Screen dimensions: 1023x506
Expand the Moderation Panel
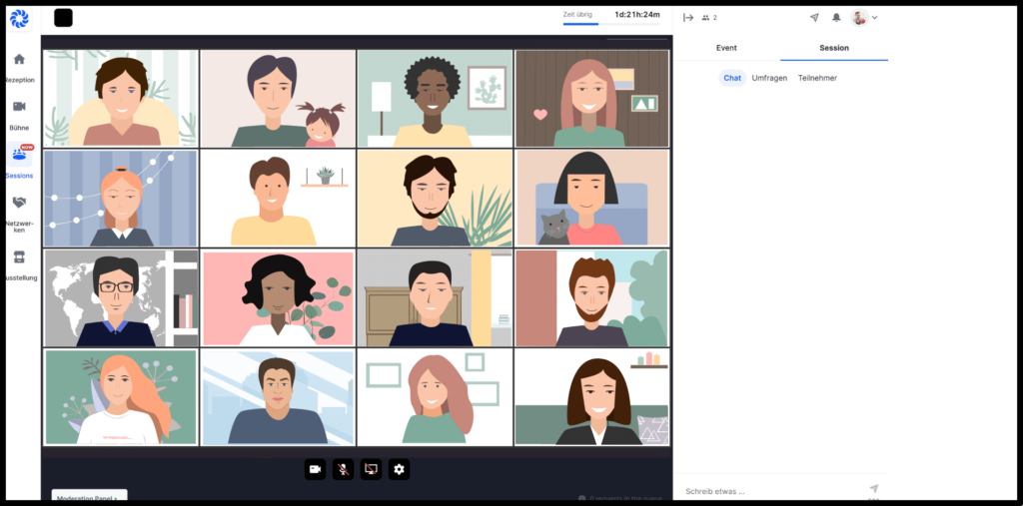(88, 497)
